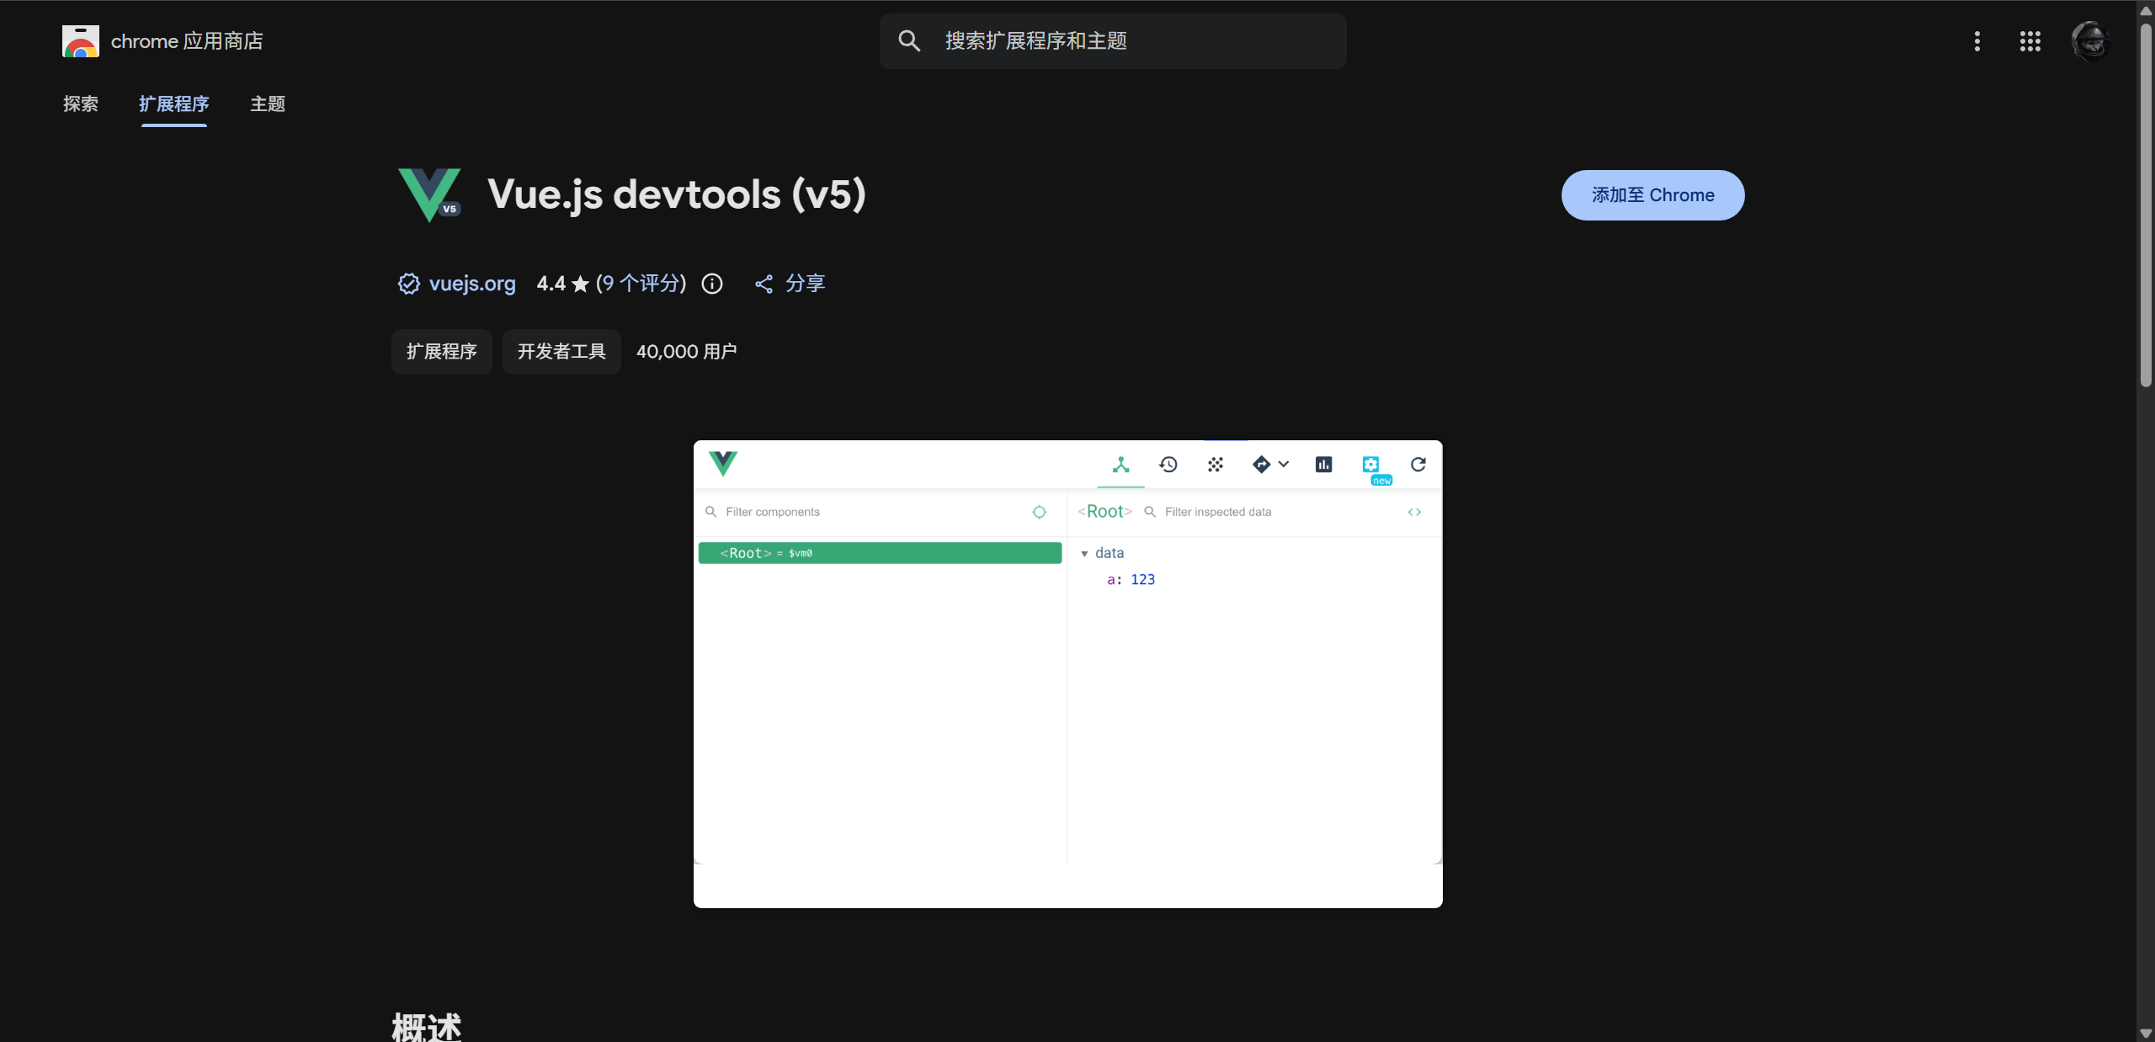
Task: Click the 40,000 用户 text
Action: (x=687, y=352)
